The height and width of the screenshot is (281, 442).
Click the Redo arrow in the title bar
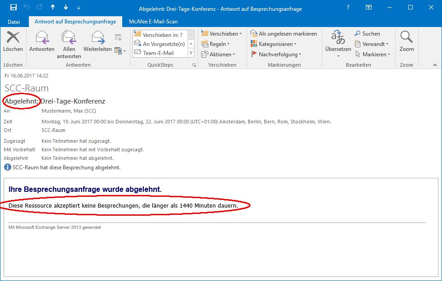point(40,7)
